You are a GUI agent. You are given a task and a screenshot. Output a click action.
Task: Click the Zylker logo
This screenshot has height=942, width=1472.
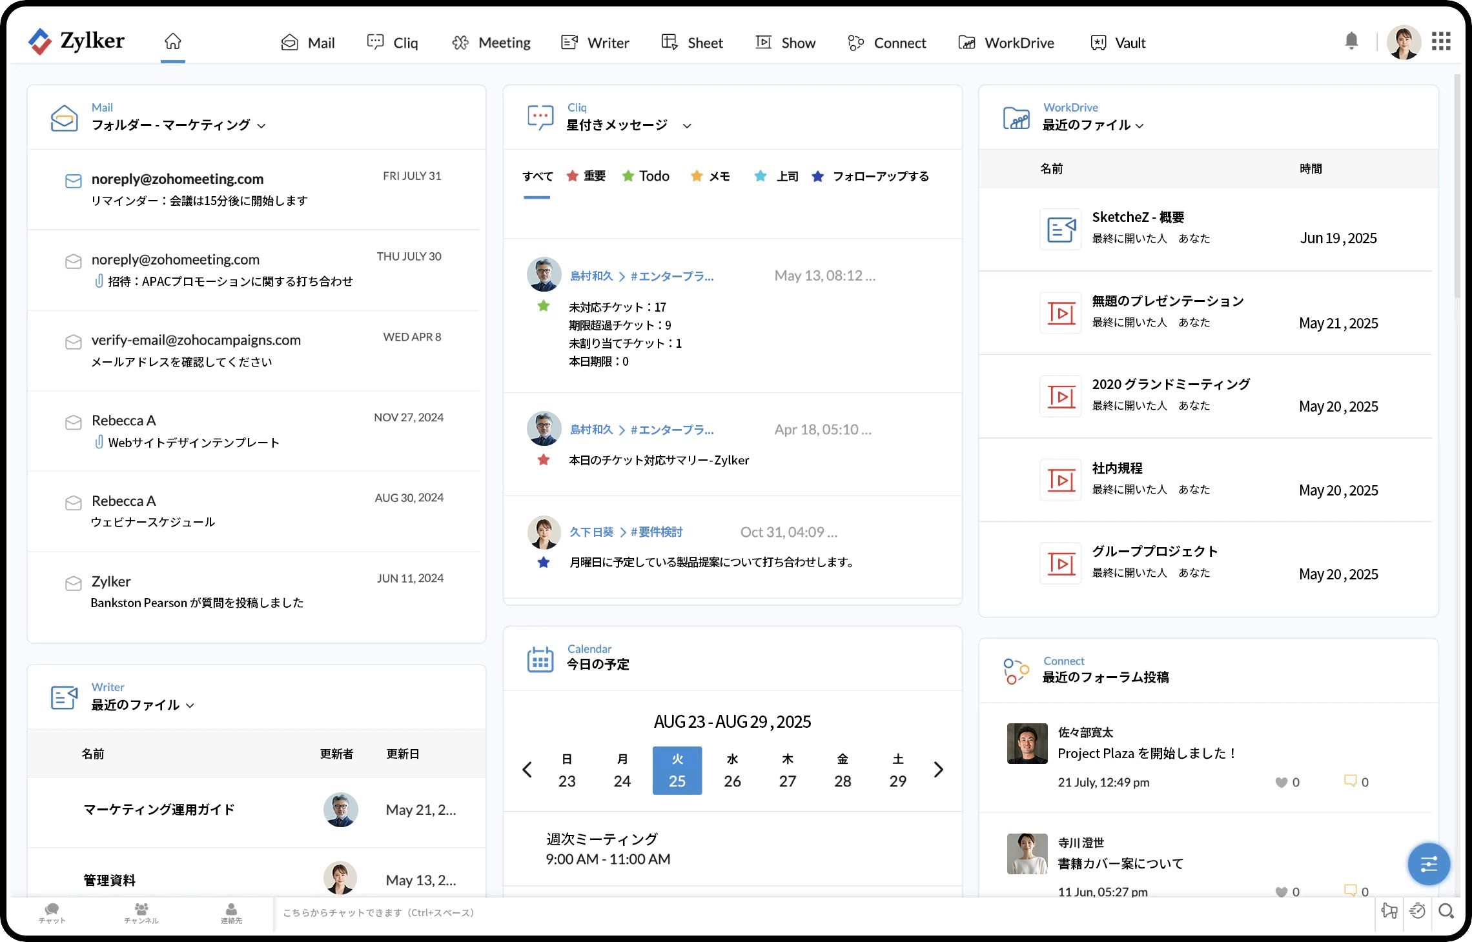click(x=76, y=41)
